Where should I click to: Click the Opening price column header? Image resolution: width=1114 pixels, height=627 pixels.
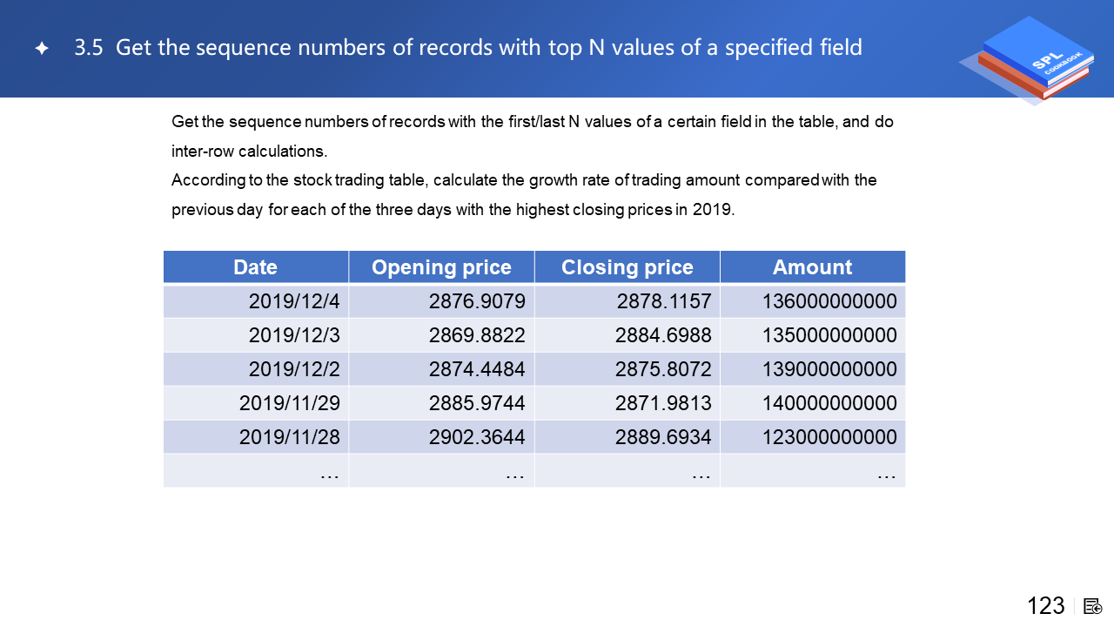pyautogui.click(x=441, y=267)
